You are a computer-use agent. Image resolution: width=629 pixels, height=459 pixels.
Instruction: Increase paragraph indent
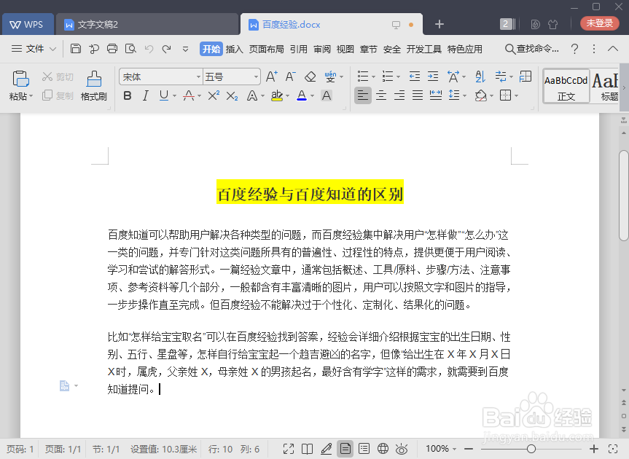click(433, 76)
